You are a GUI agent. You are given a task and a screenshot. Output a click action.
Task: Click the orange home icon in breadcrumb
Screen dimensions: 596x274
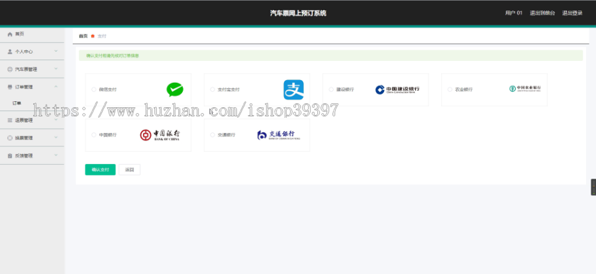[x=93, y=36]
